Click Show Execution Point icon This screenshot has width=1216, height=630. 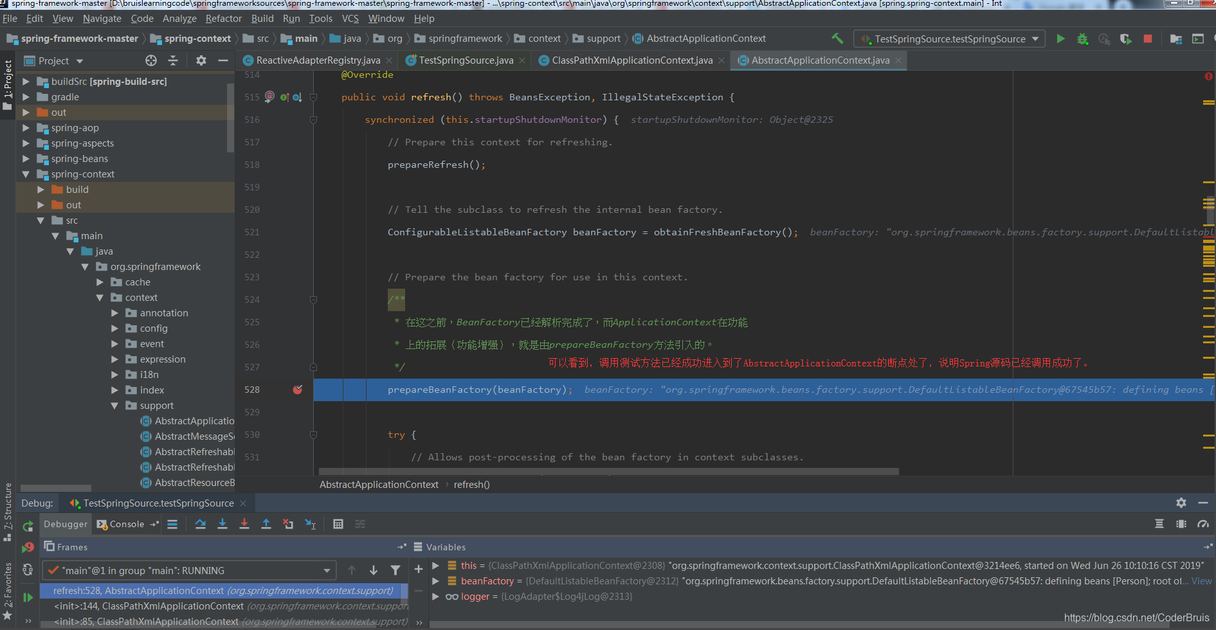(172, 524)
